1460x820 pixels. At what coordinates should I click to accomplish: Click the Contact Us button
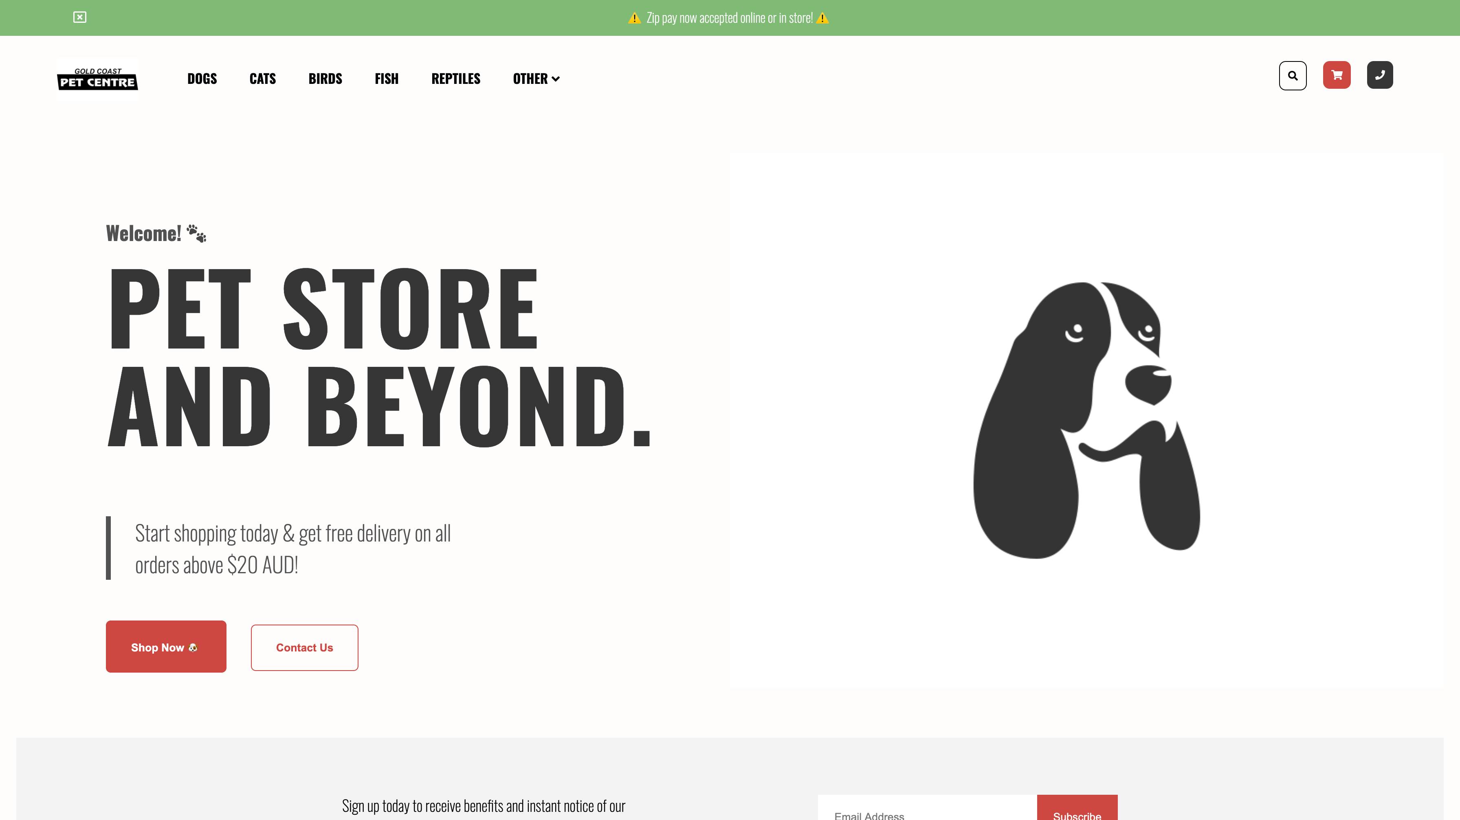click(x=304, y=647)
